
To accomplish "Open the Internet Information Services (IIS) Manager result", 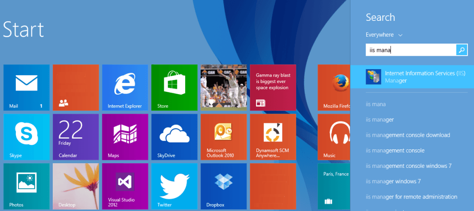I will pos(412,77).
